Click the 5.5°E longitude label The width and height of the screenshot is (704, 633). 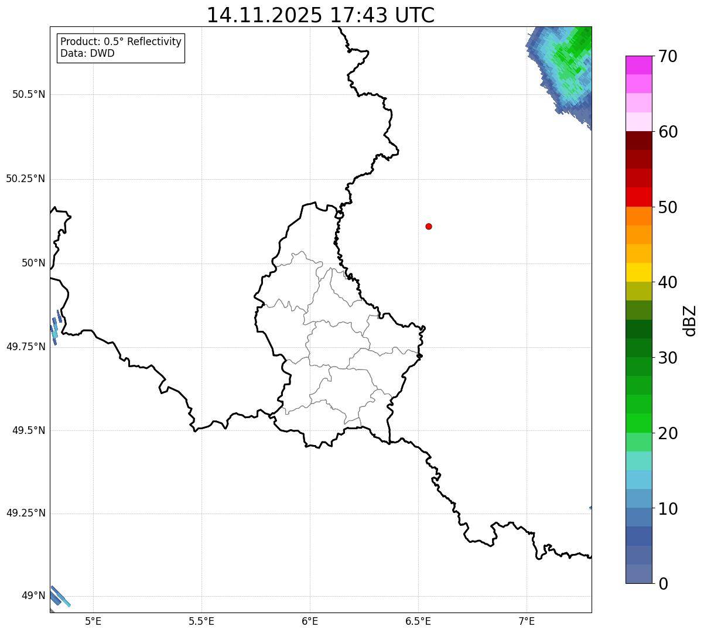(201, 621)
